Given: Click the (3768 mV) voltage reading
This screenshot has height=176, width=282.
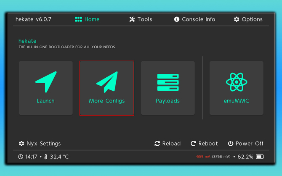Looking at the screenshot, I should coord(221,157).
